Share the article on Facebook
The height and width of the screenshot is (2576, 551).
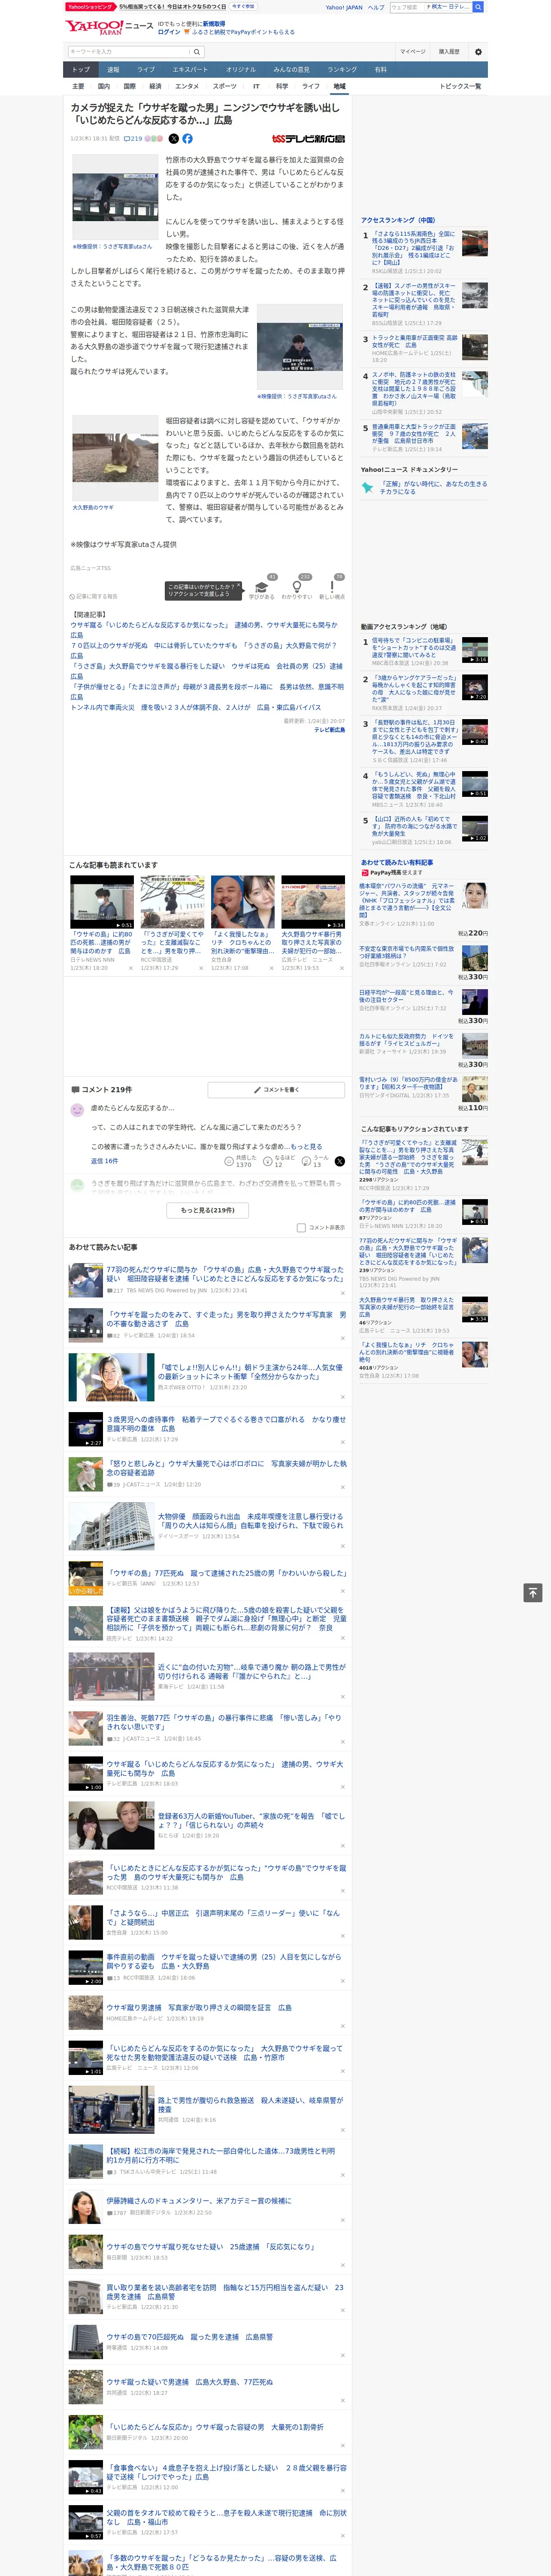(x=187, y=139)
